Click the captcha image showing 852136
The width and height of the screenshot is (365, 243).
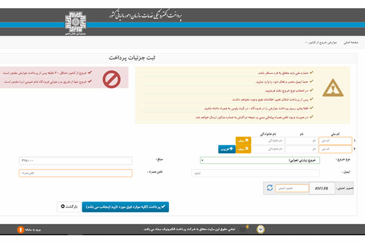(322, 188)
